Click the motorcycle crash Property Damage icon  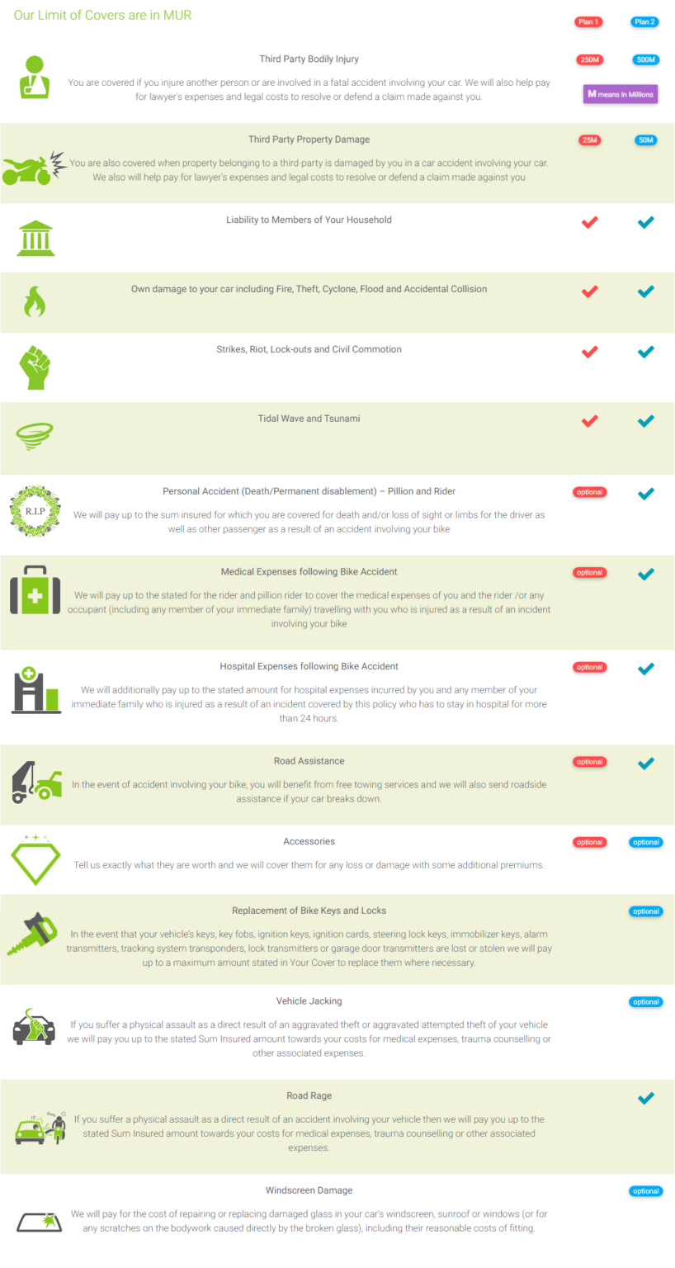click(34, 168)
